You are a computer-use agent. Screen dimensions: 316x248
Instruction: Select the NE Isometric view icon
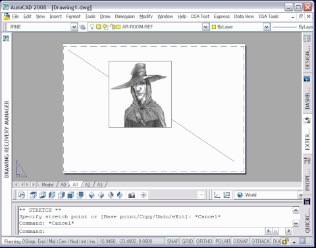pos(111,195)
